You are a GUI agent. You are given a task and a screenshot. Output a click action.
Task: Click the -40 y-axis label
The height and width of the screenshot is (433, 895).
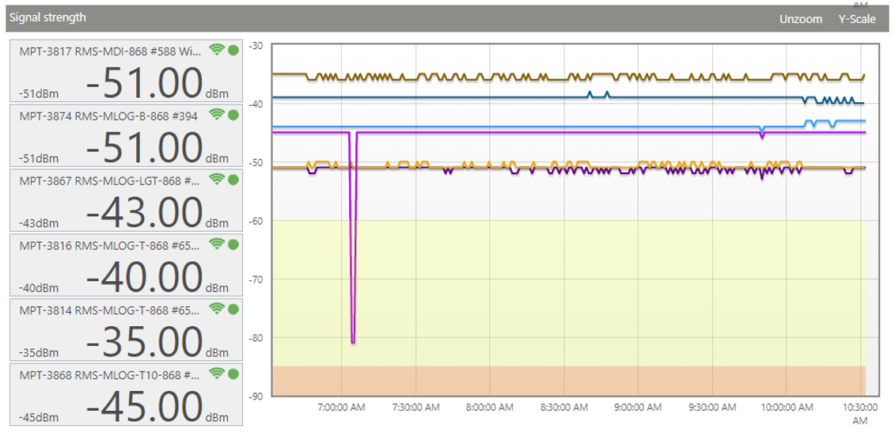pyautogui.click(x=256, y=104)
